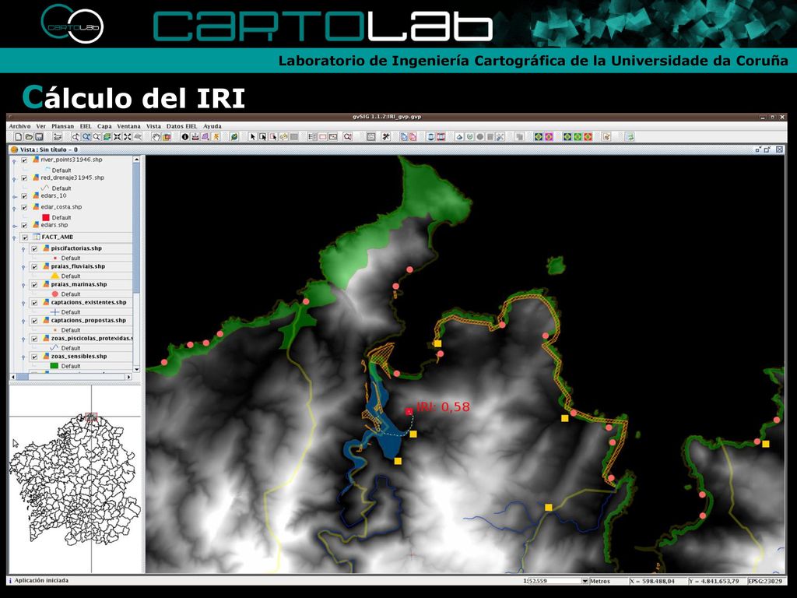797x598 pixels.
Task: Select the Select by rectangle tool
Action: (263, 137)
